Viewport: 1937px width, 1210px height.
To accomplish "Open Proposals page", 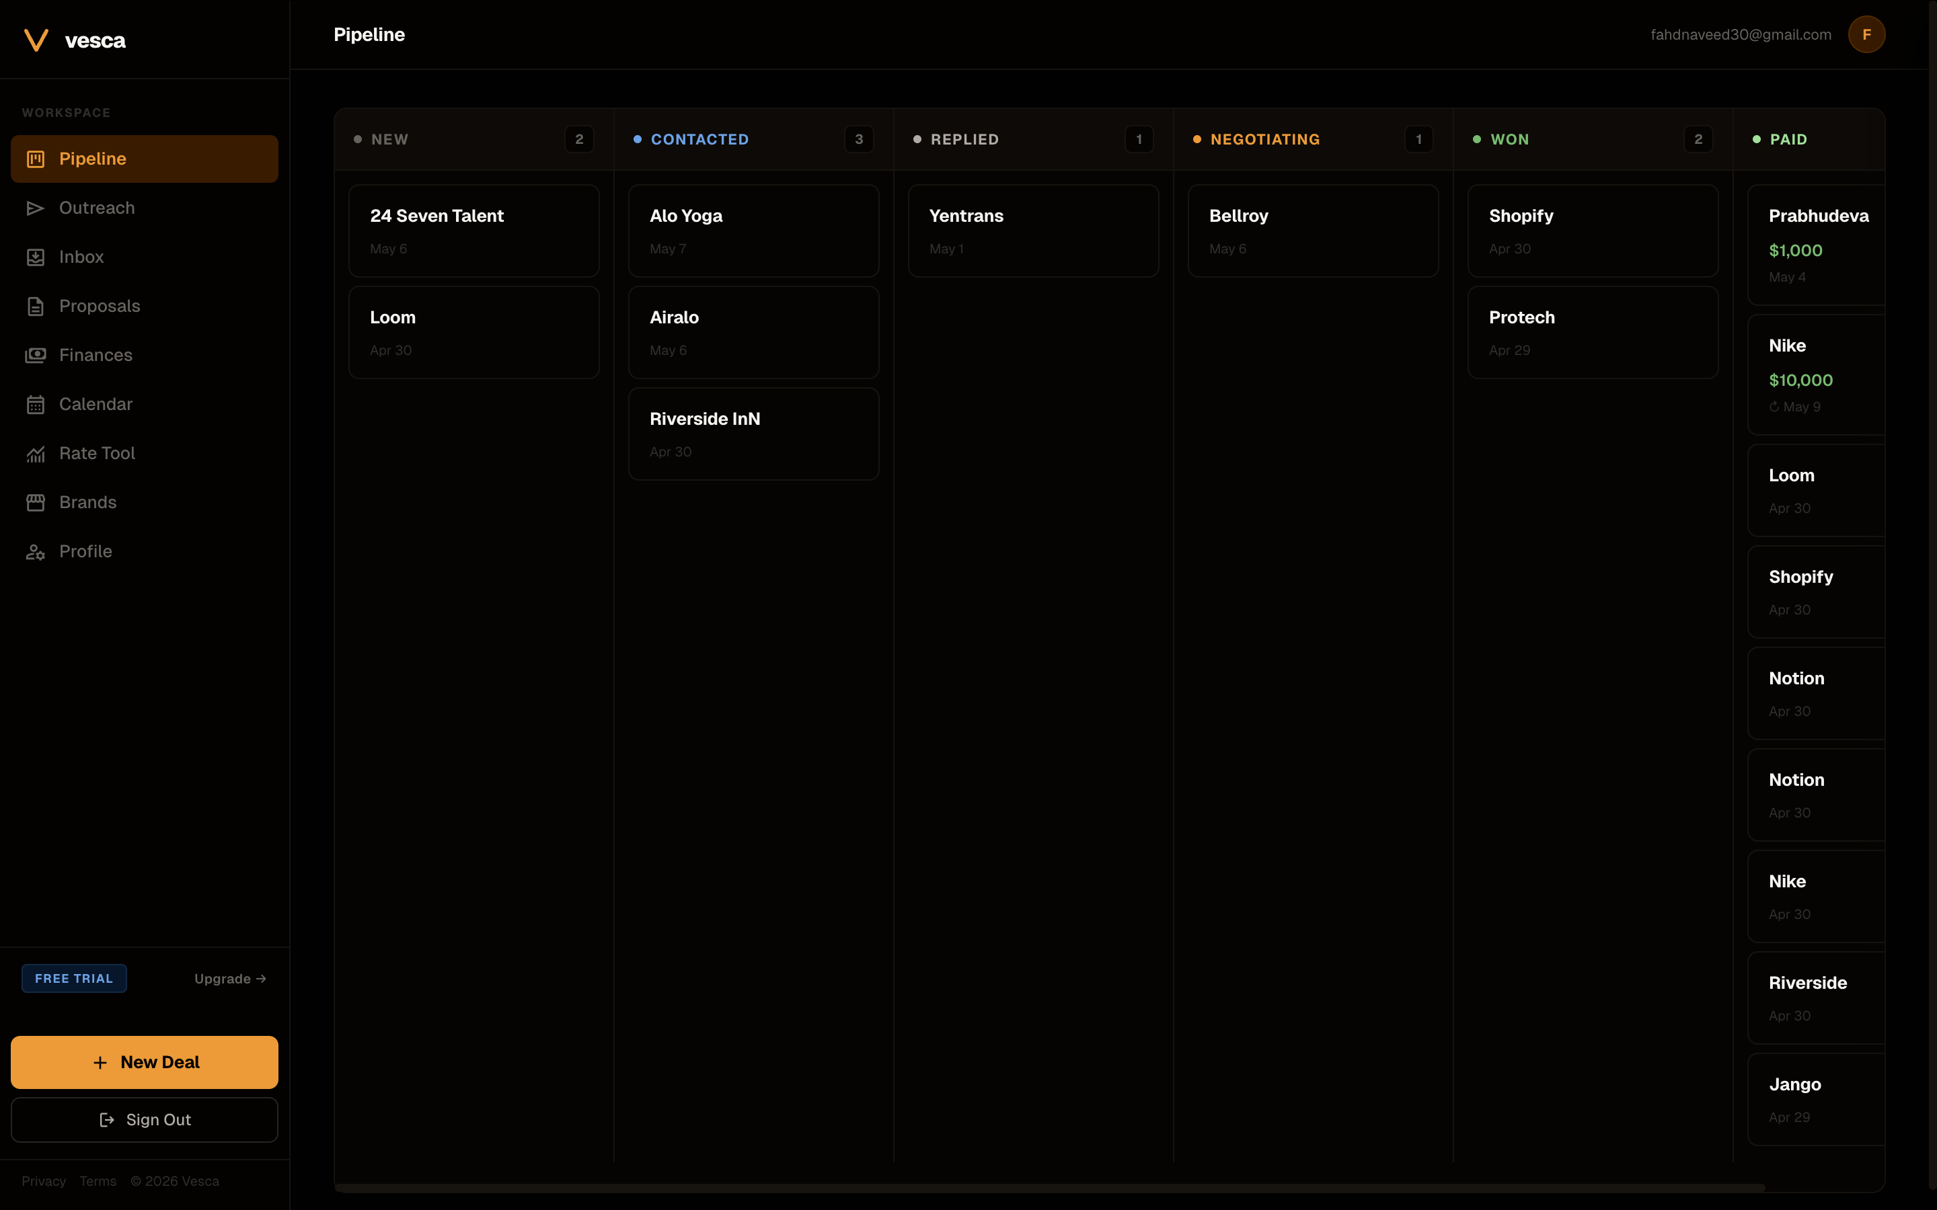I will (144, 307).
